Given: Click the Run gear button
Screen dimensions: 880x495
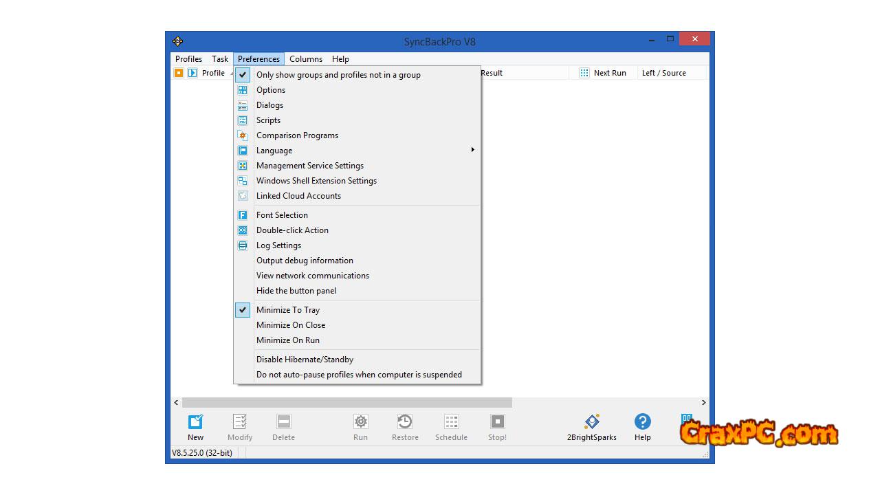Looking at the screenshot, I should [x=361, y=427].
